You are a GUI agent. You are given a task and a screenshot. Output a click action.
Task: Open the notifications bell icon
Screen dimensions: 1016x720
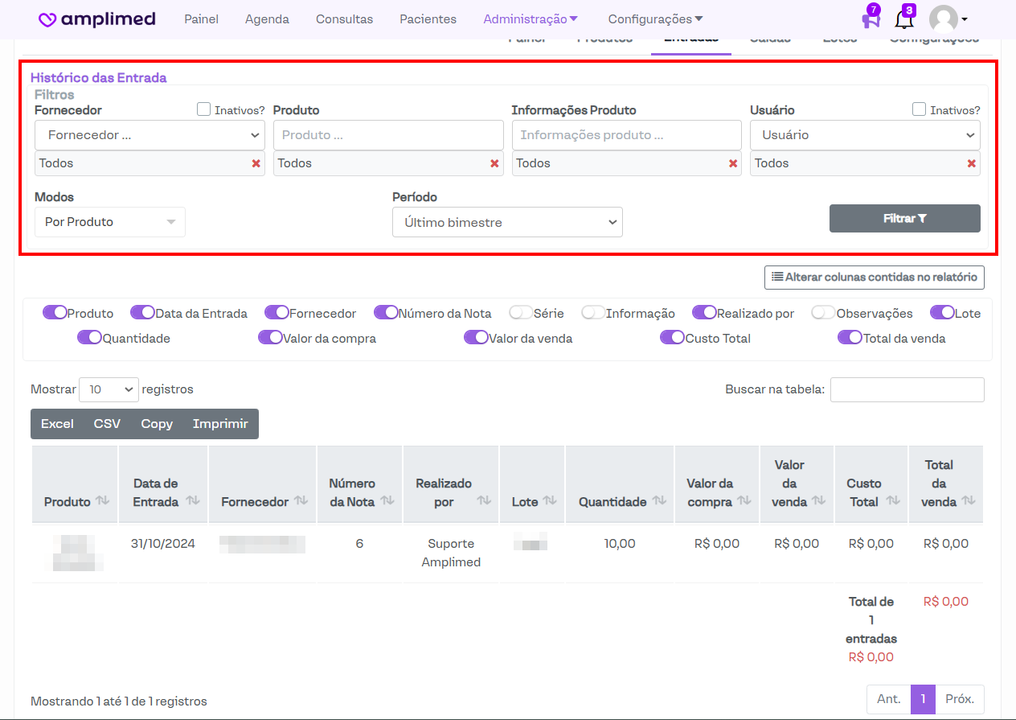pyautogui.click(x=903, y=19)
